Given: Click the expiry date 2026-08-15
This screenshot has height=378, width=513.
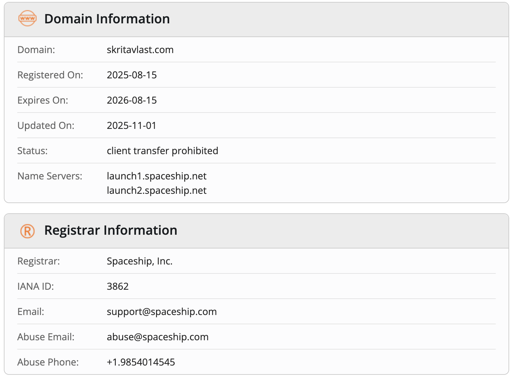Looking at the screenshot, I should pos(132,100).
